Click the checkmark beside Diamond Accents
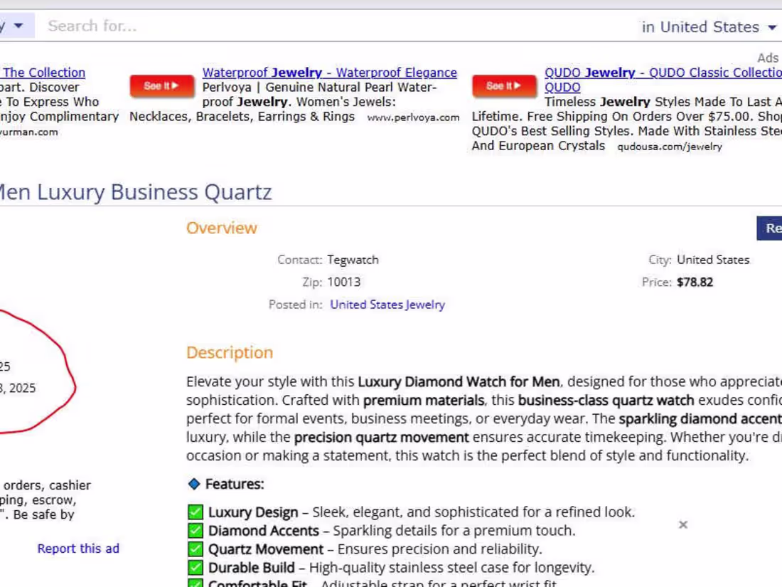The width and height of the screenshot is (782, 587). point(195,529)
